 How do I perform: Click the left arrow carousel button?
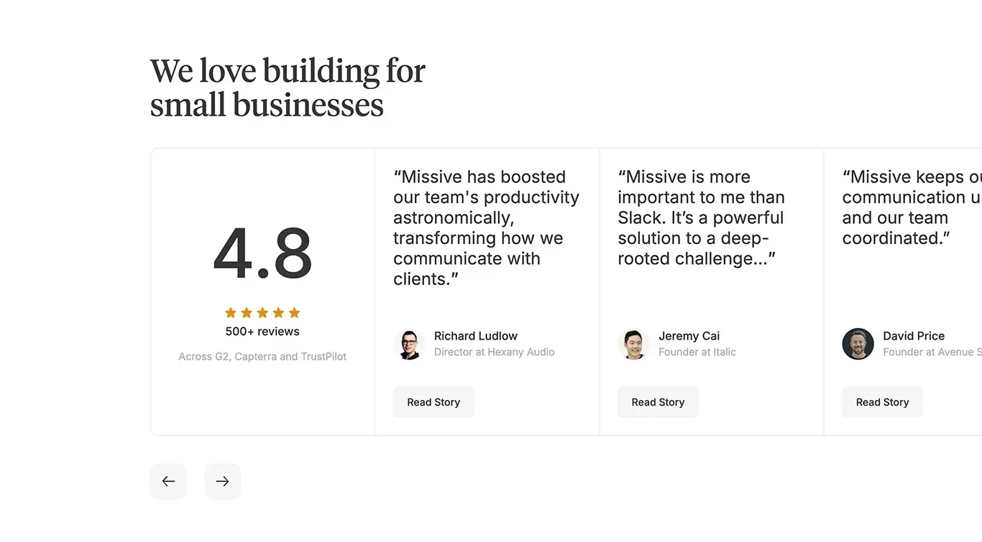pos(168,481)
